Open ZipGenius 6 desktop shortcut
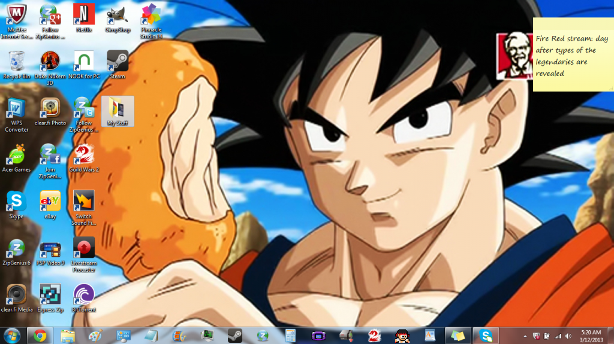 pyautogui.click(x=16, y=251)
